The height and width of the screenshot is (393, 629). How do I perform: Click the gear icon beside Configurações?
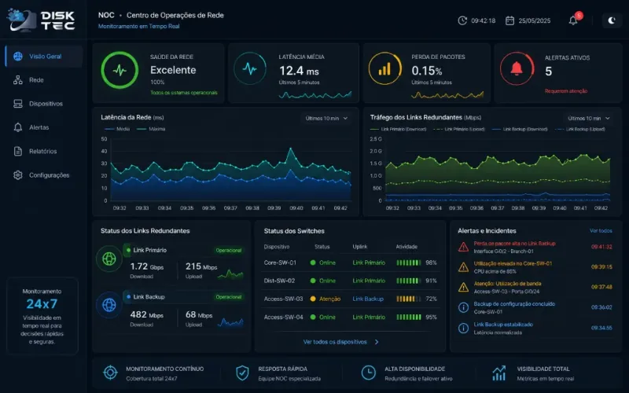click(18, 174)
